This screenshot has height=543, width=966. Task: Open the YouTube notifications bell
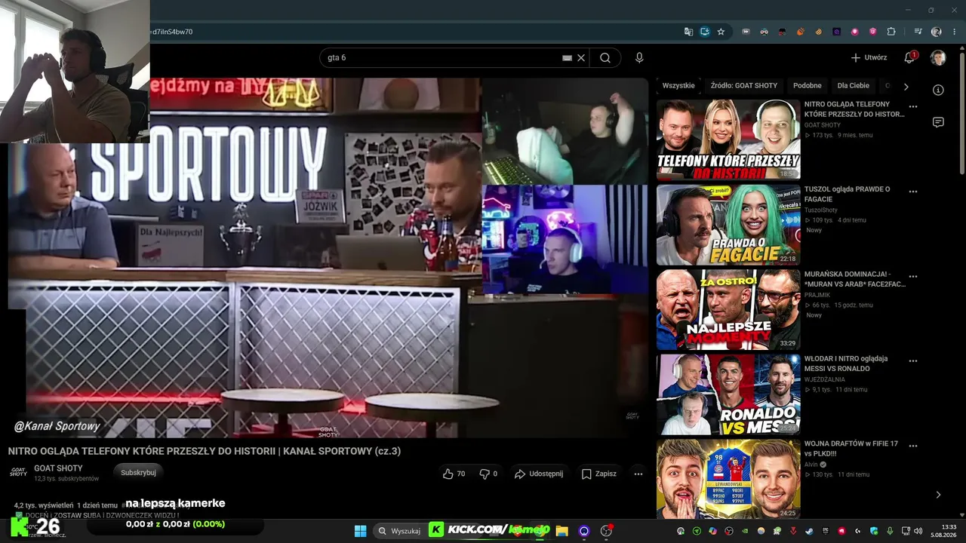click(910, 57)
